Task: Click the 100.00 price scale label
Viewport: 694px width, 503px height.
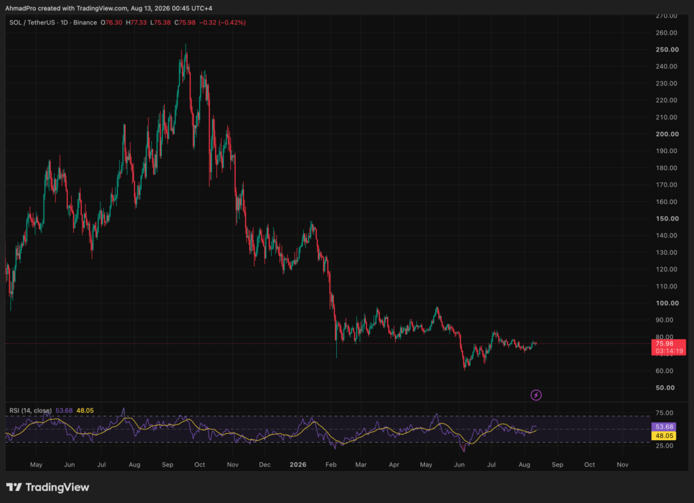Action: click(x=667, y=303)
